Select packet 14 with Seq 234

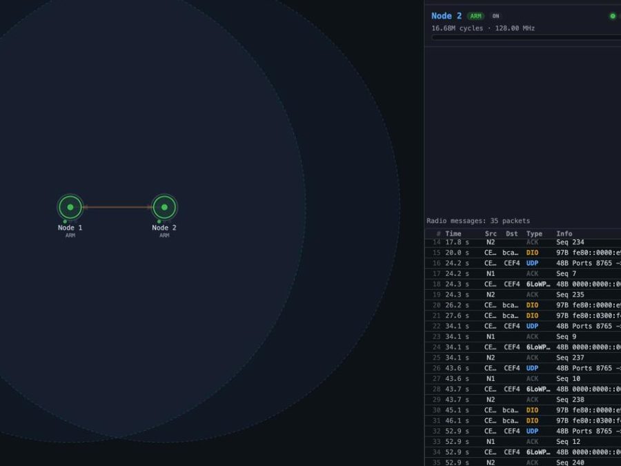pos(523,242)
